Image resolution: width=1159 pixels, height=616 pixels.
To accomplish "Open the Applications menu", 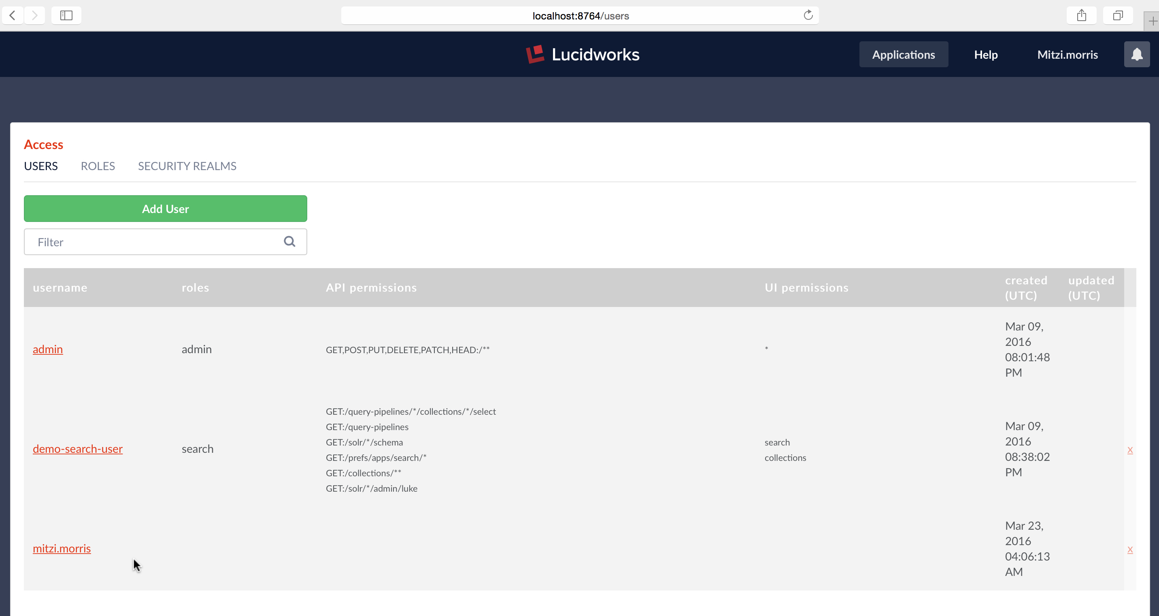I will [904, 54].
